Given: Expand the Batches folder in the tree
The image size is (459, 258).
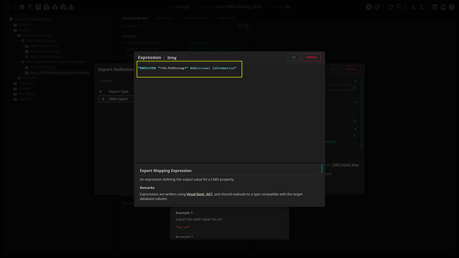Looking at the screenshot, I should coord(10,25).
